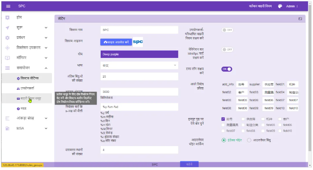Viewport: 313px width, 170px height.
Task: Click the मॉनिटर screen icon
Action: tap(7, 58)
